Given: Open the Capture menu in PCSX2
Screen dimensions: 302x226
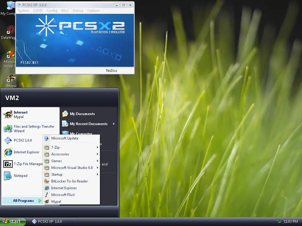Looking at the screenshot, I should coord(93,11).
